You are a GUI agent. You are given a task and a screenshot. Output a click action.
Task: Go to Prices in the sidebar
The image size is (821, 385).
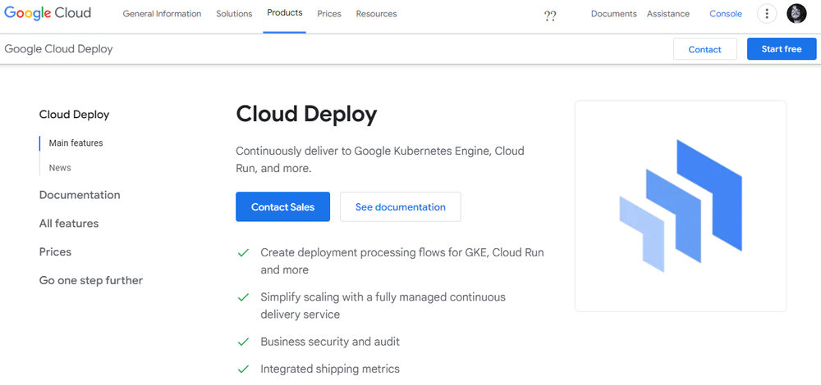coord(55,251)
